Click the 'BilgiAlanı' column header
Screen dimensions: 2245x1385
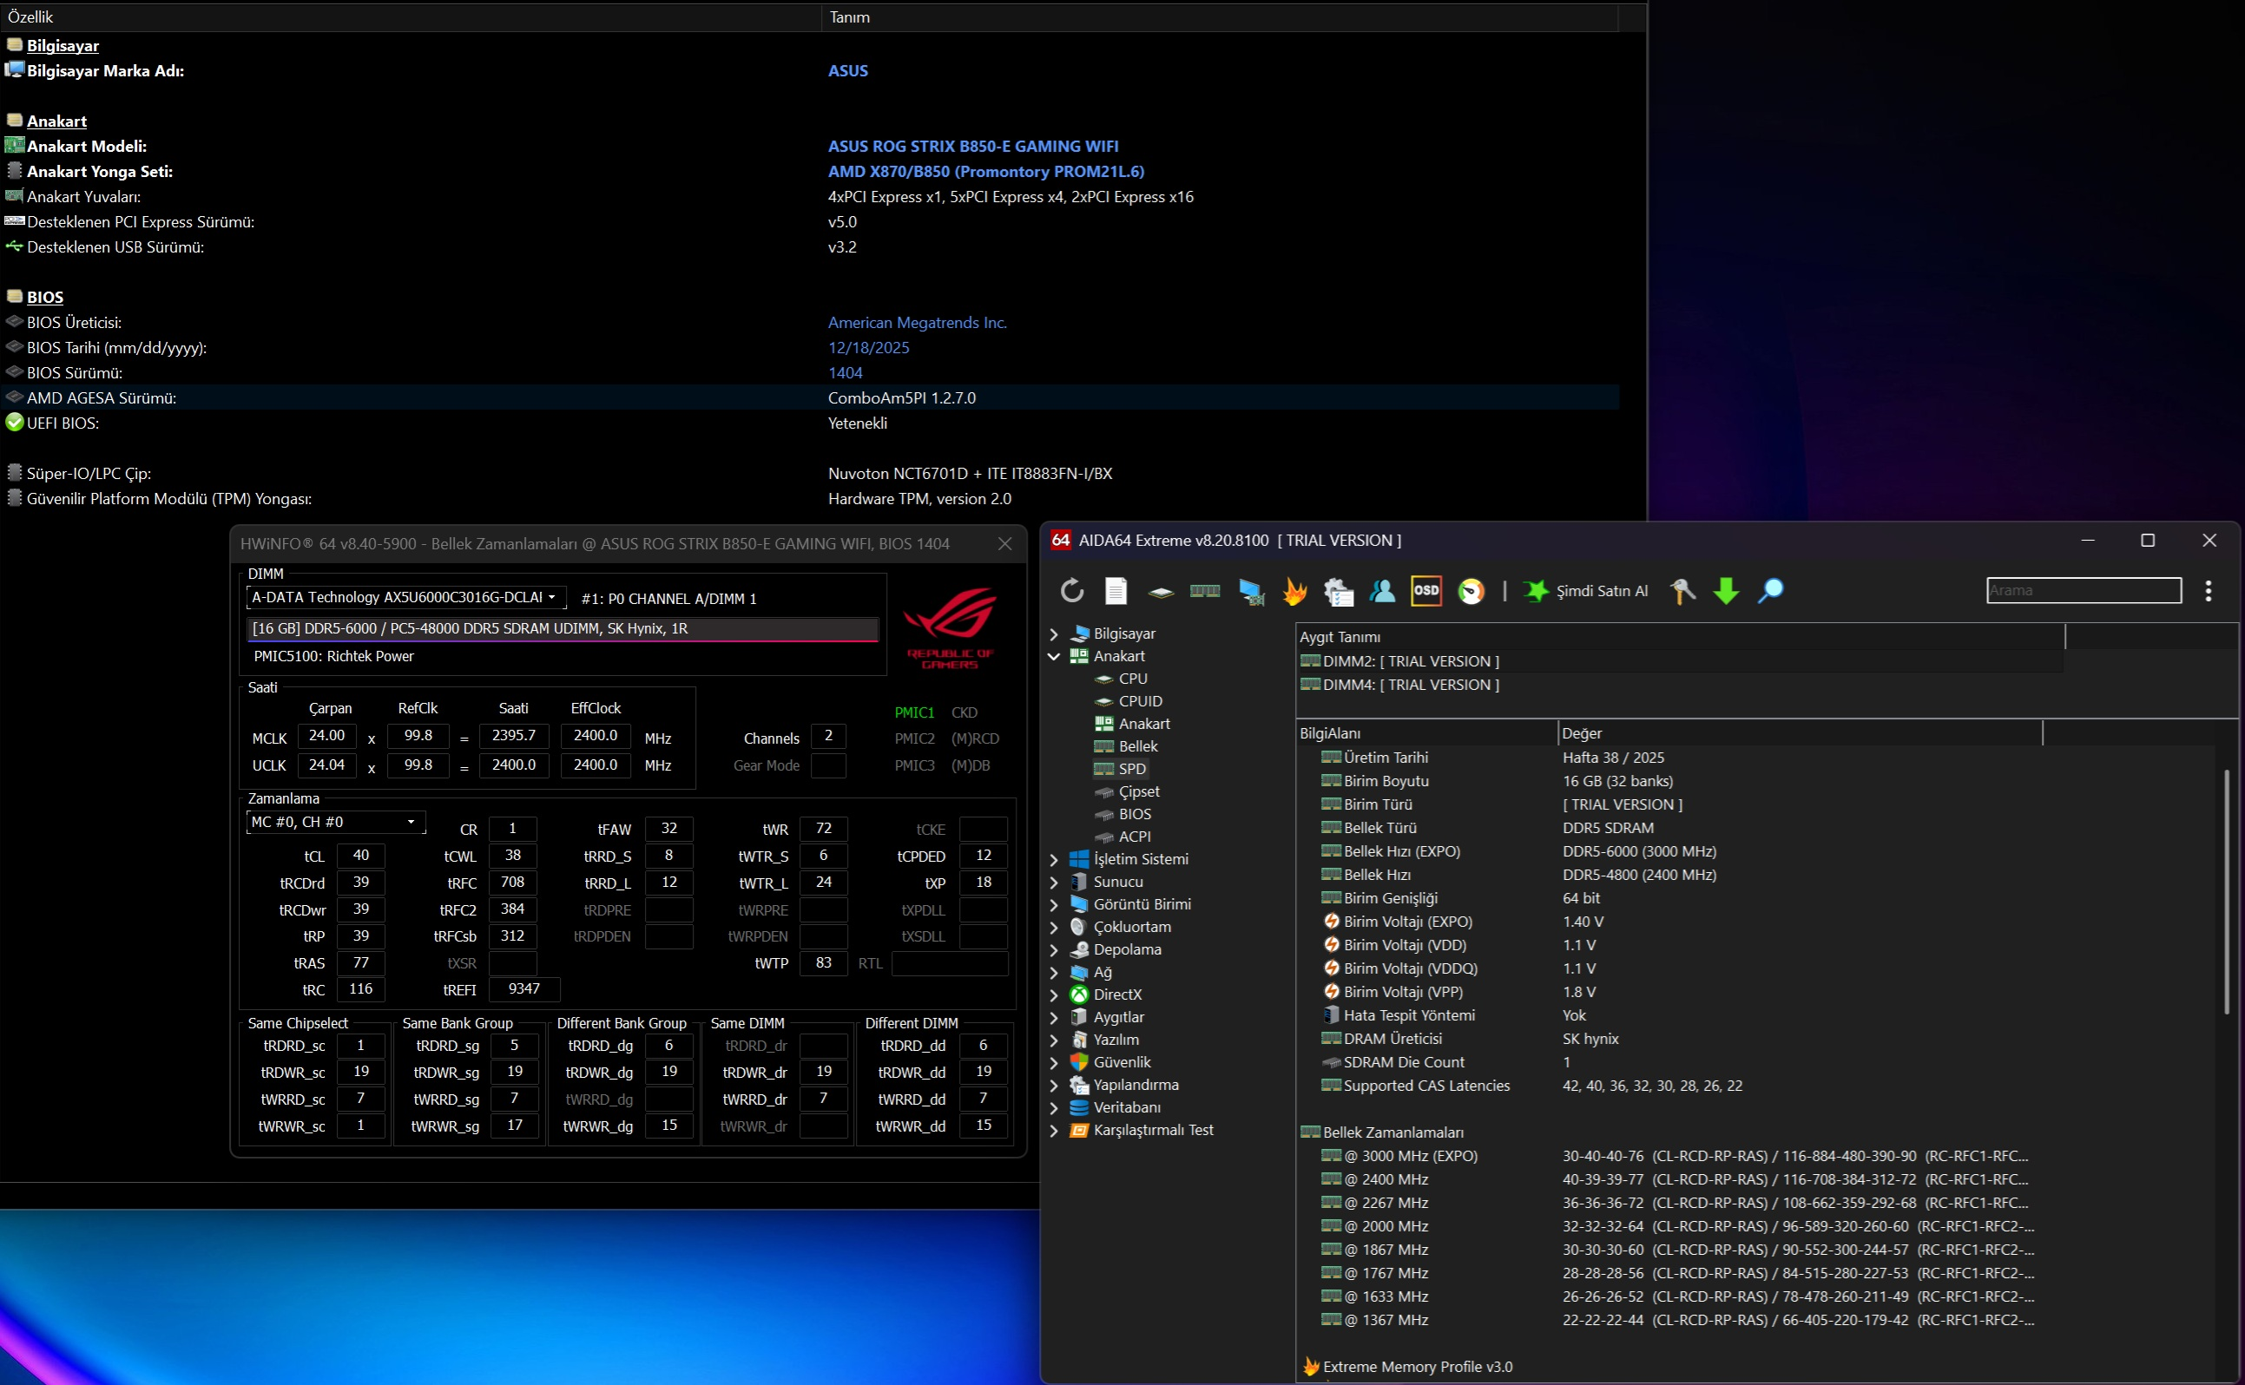coord(1426,734)
